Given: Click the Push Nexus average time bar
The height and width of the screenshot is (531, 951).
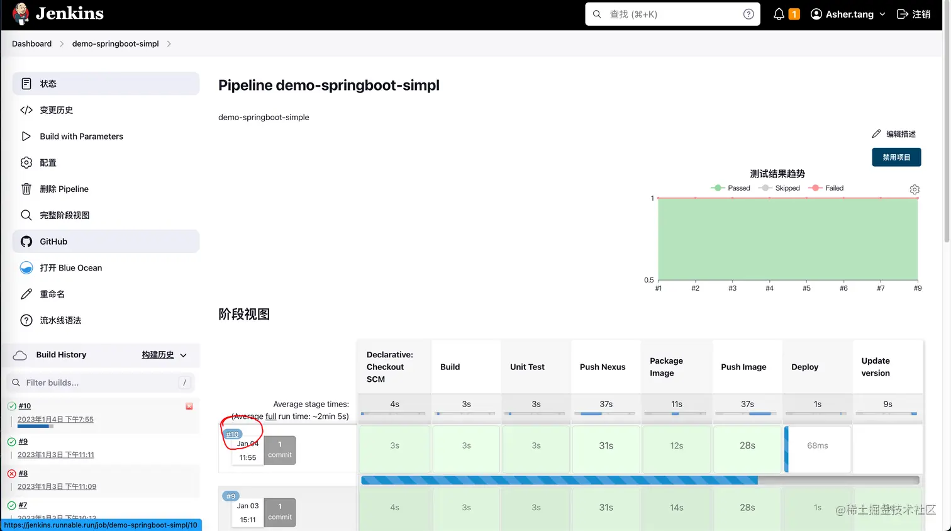Looking at the screenshot, I should tap(604, 414).
